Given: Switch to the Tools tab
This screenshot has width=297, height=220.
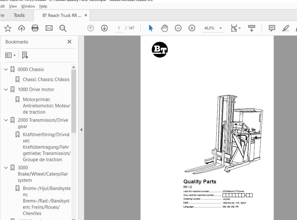Looking at the screenshot, I should (x=19, y=15).
